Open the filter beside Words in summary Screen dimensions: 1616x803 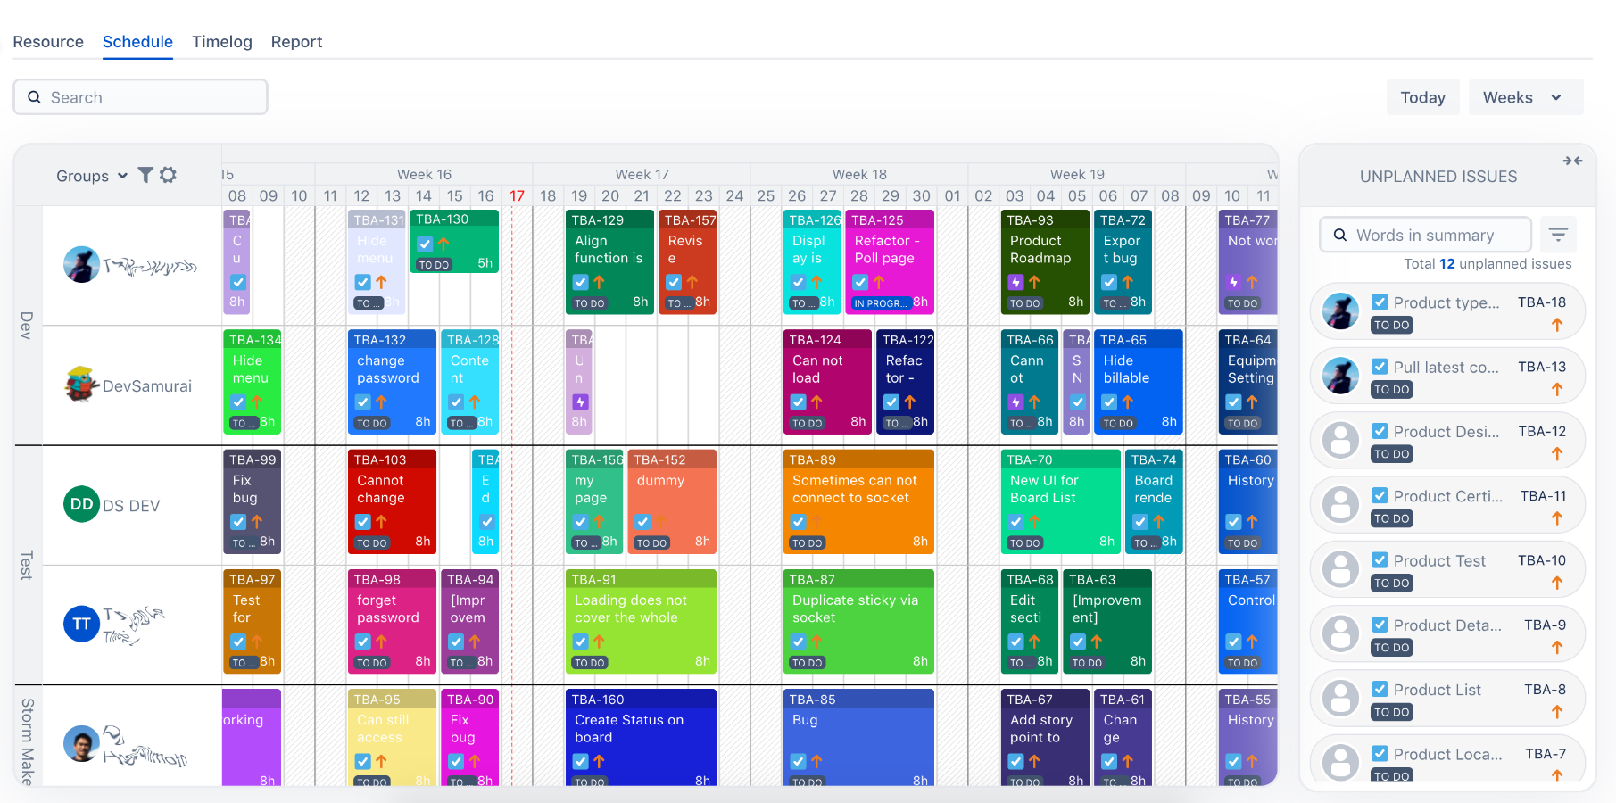[x=1558, y=234]
